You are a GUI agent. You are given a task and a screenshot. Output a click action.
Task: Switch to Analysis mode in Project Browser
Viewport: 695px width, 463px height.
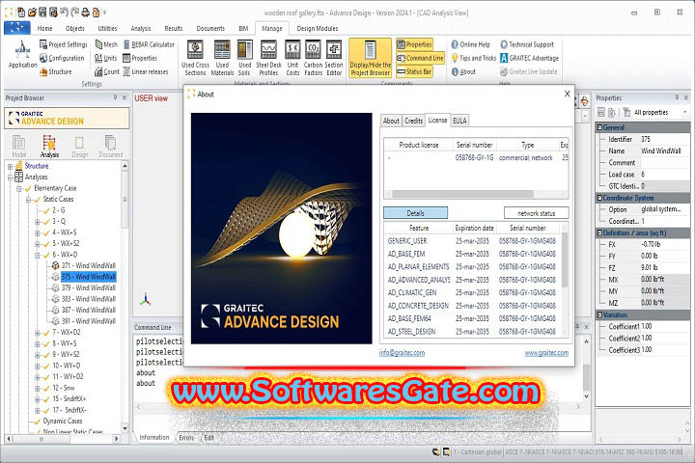point(49,147)
